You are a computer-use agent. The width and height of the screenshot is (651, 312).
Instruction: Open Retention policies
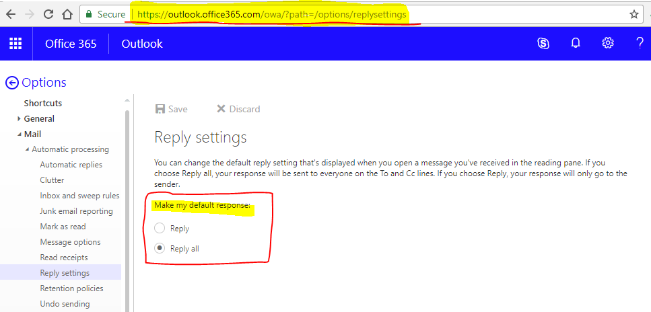tap(71, 288)
